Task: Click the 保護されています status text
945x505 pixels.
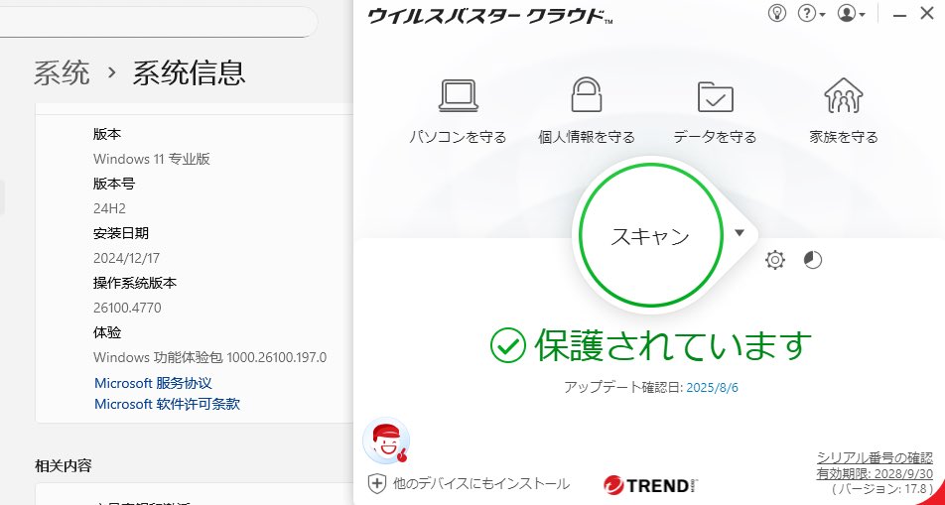Action: pos(673,346)
